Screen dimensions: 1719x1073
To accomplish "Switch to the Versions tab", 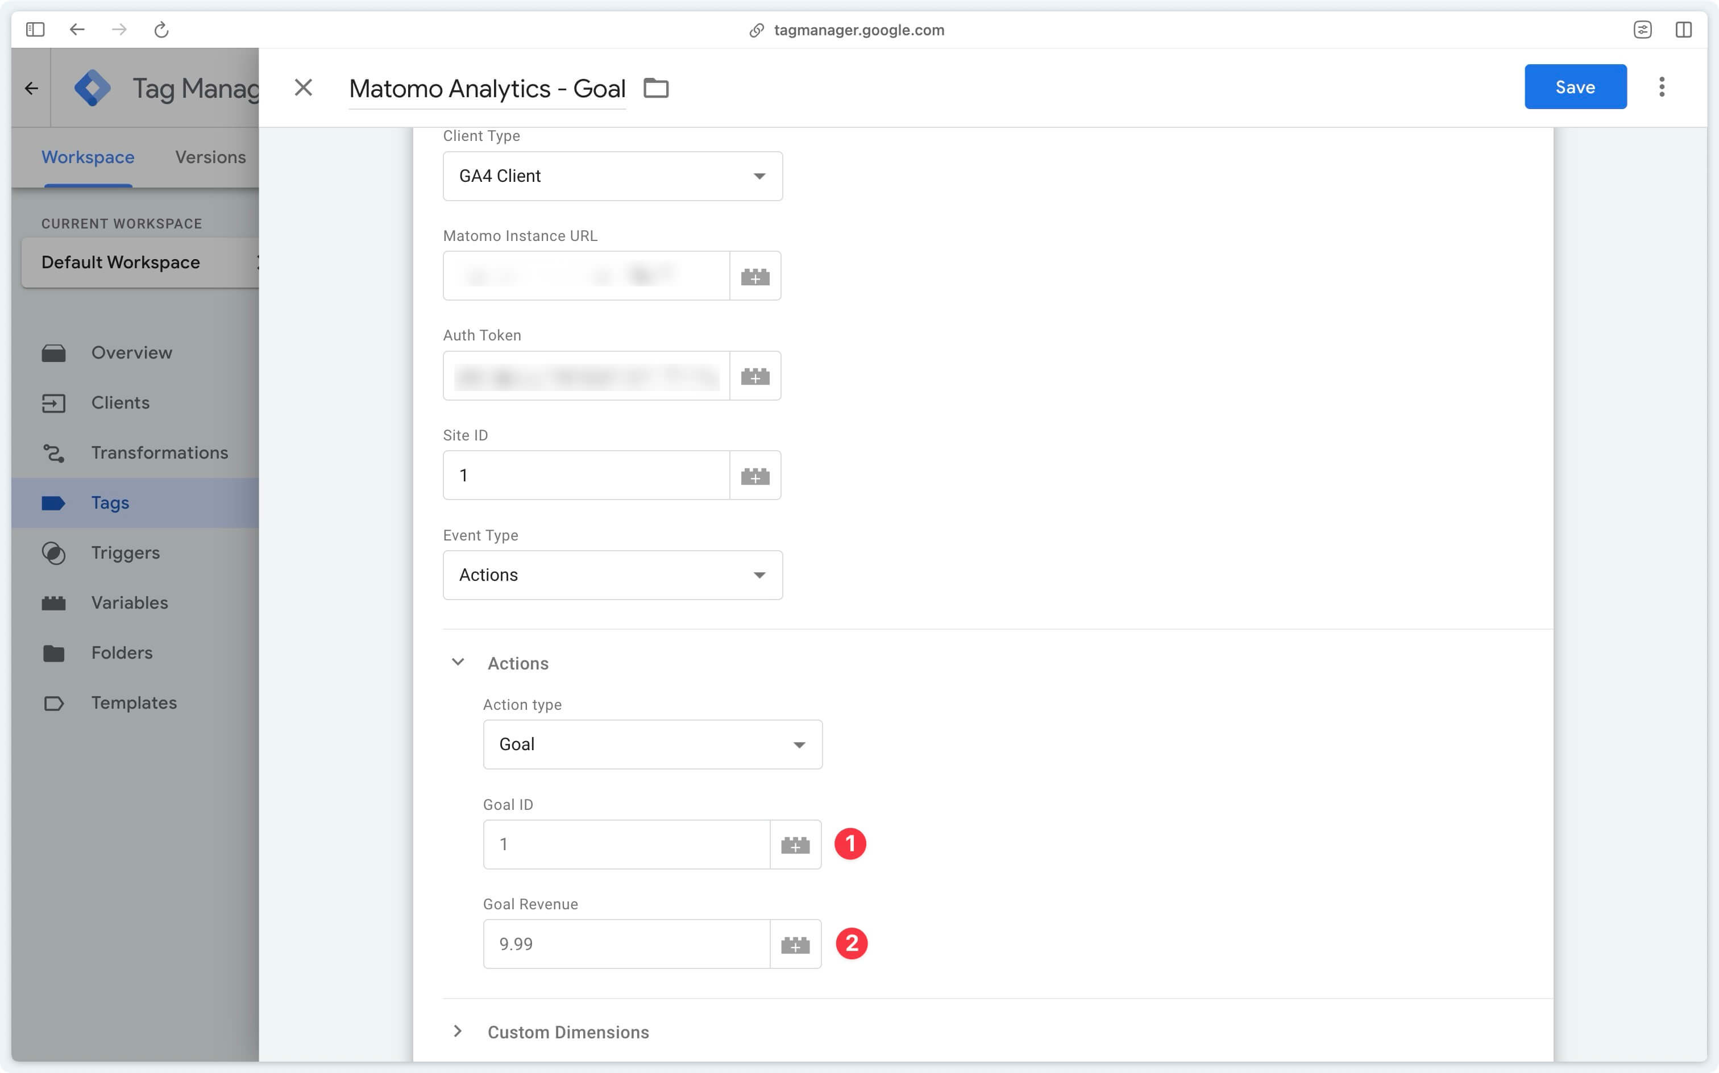I will point(211,157).
